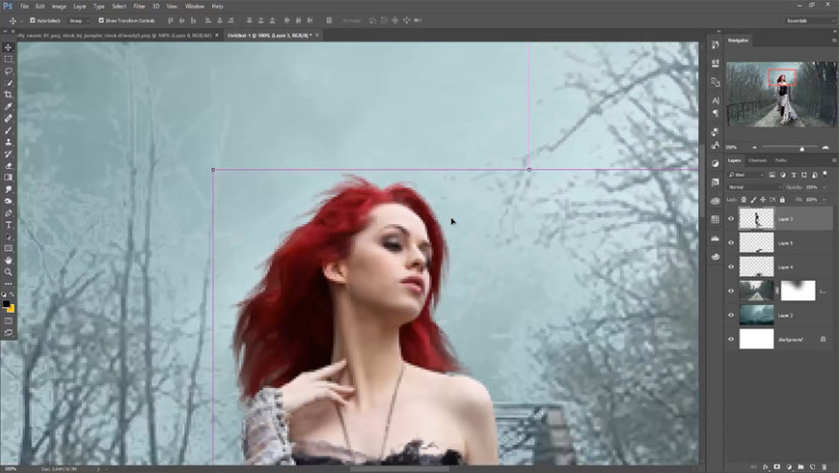Viewport: 839px width, 473px height.
Task: Hide Layer 5 with its eye icon
Action: [x=731, y=242]
